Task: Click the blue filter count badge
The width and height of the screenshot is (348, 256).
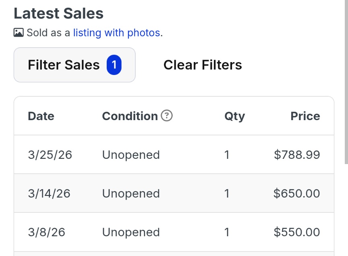Action: click(114, 65)
